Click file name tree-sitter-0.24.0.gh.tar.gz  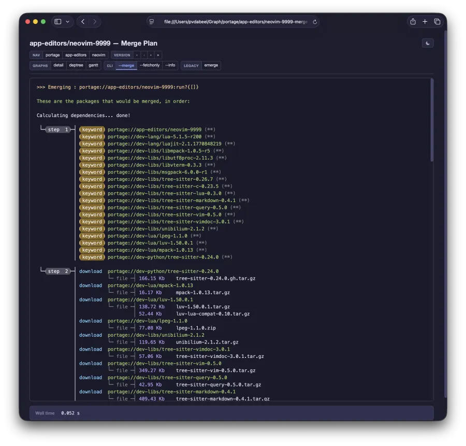click(x=216, y=279)
